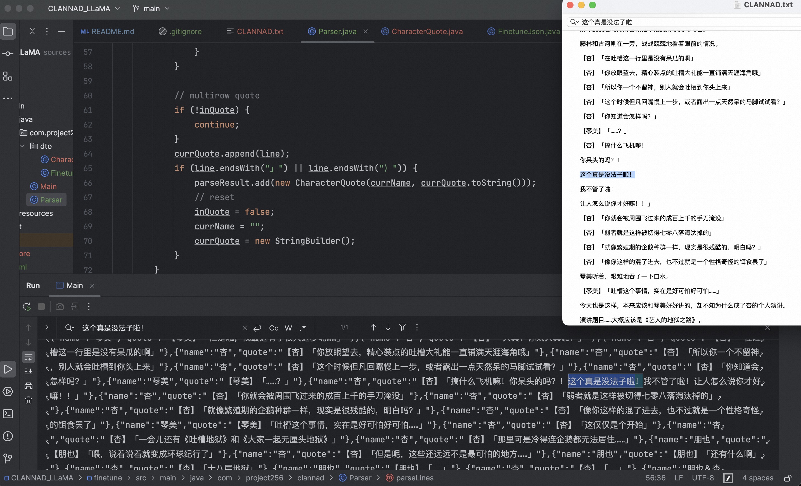
Task: Jump to next search occurrence arrow
Action: (x=388, y=327)
